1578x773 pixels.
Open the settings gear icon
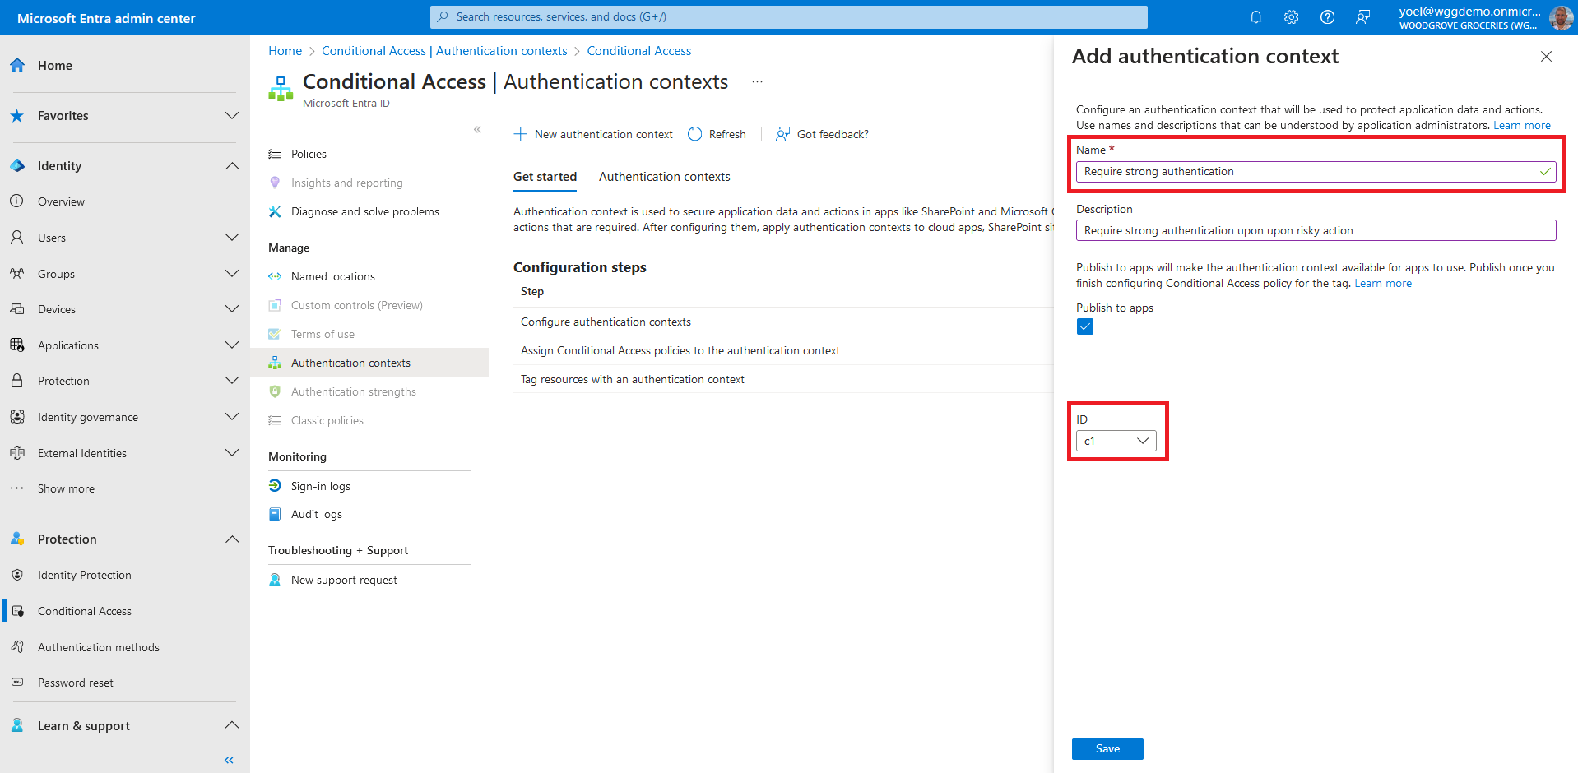(1291, 17)
